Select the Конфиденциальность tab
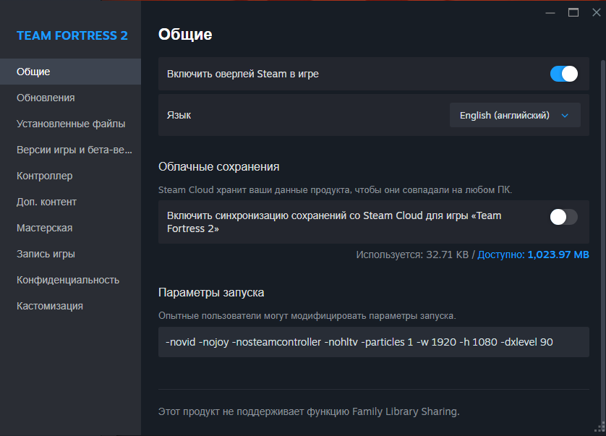606x436 pixels. pos(70,280)
